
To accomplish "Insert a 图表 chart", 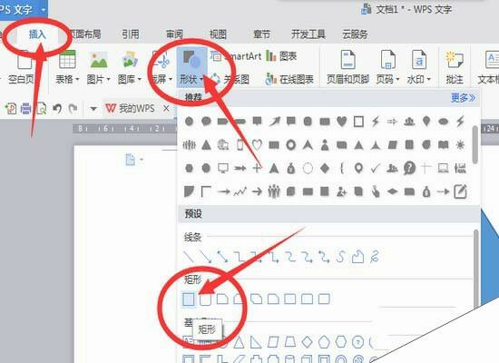I will coord(281,56).
